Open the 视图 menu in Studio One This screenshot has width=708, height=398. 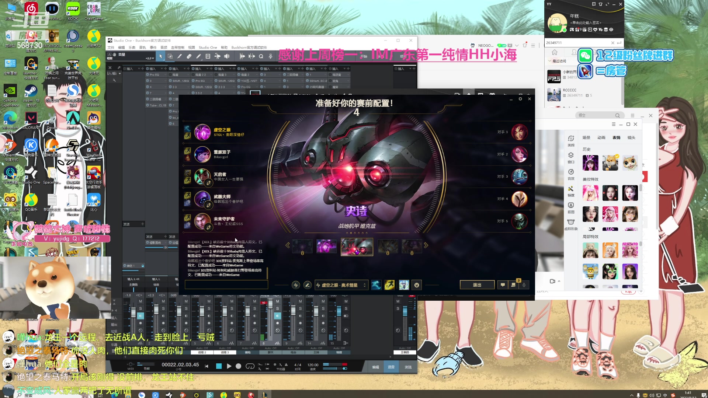[x=191, y=48]
